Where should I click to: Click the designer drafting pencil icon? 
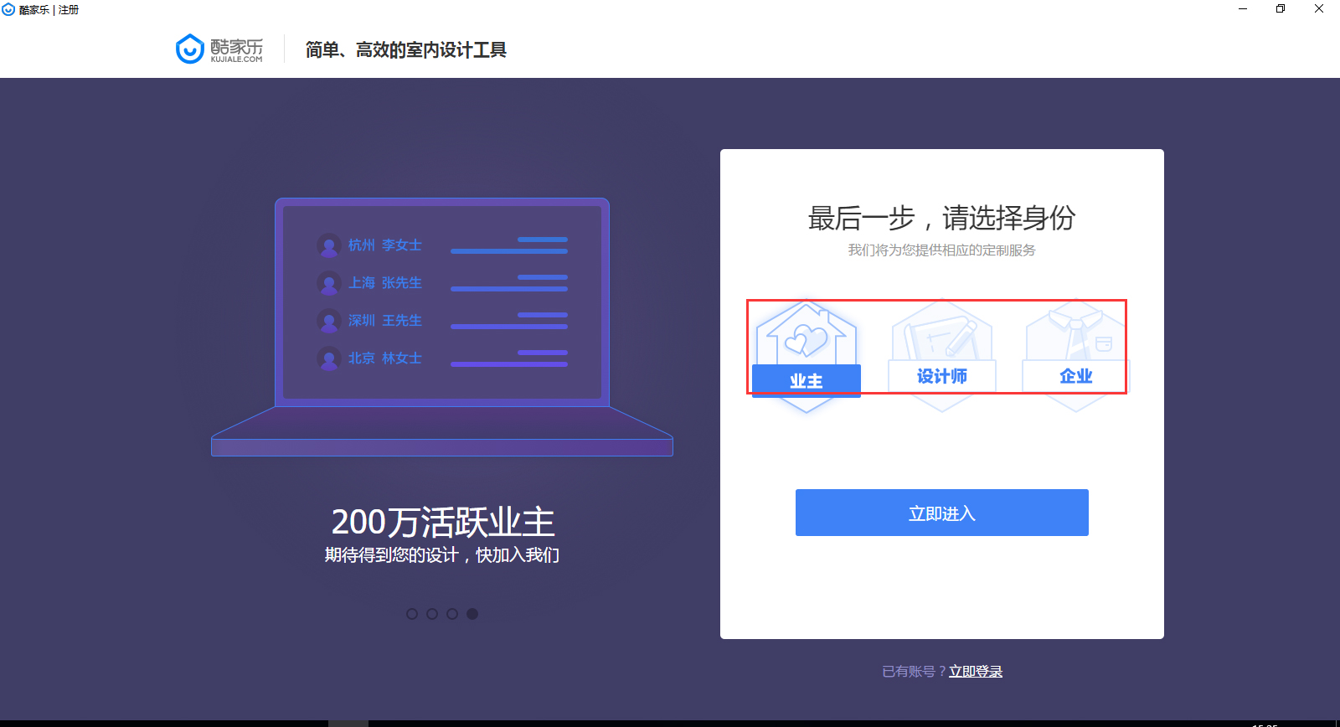941,335
